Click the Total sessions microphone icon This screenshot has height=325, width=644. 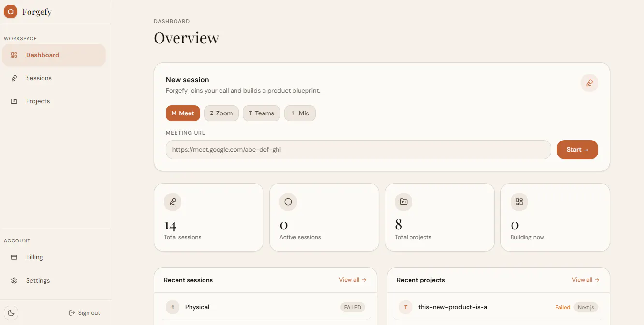(173, 202)
